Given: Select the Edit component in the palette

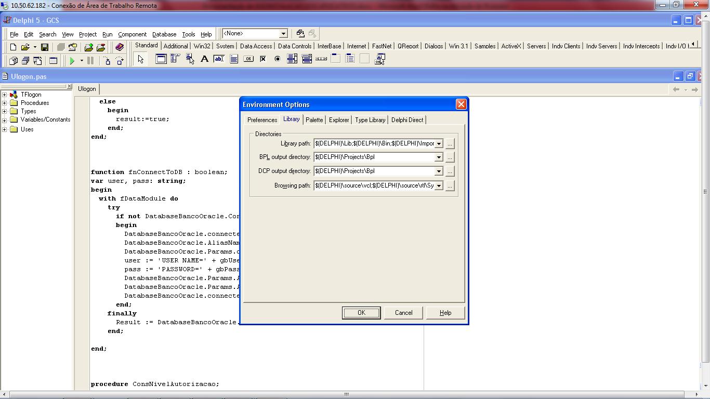Looking at the screenshot, I should pos(219,59).
